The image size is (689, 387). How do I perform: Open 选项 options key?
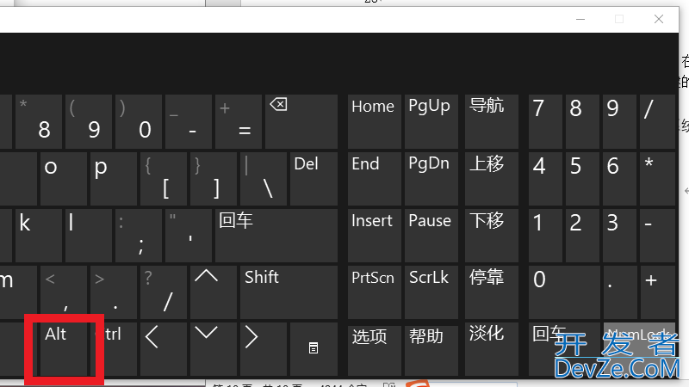(x=375, y=349)
